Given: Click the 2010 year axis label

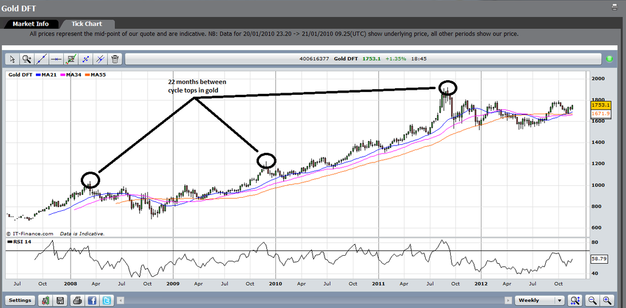Looking at the screenshot, I should [275, 284].
